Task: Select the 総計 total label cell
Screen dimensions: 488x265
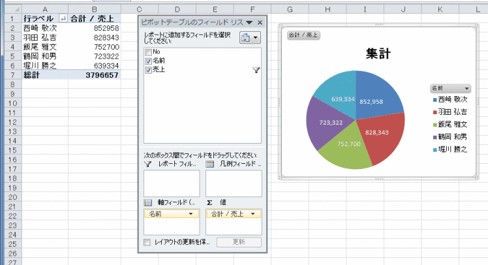Action: click(45, 75)
